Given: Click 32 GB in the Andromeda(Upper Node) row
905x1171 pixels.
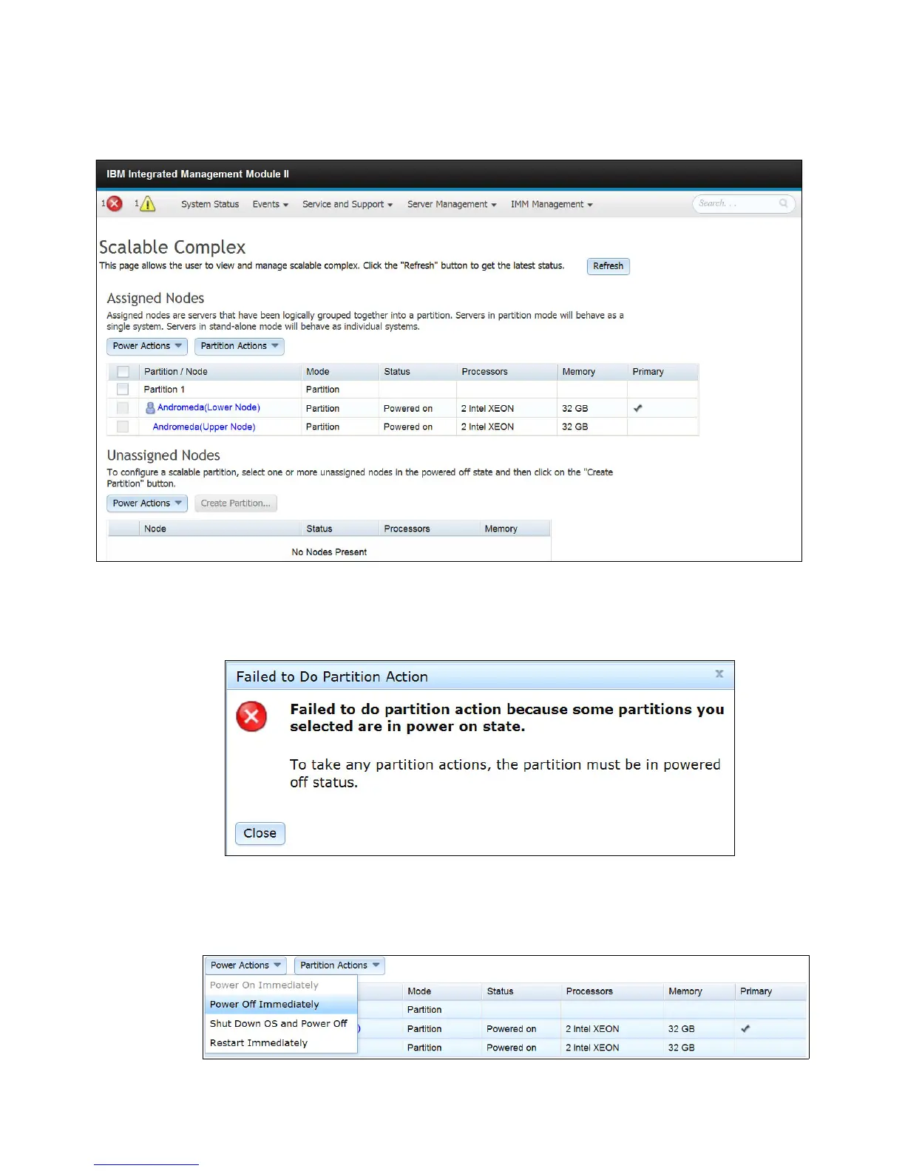Looking at the screenshot, I should [575, 427].
